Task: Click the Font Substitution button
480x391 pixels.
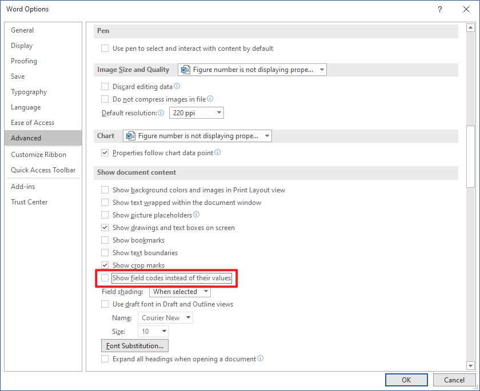Action: tap(135, 346)
